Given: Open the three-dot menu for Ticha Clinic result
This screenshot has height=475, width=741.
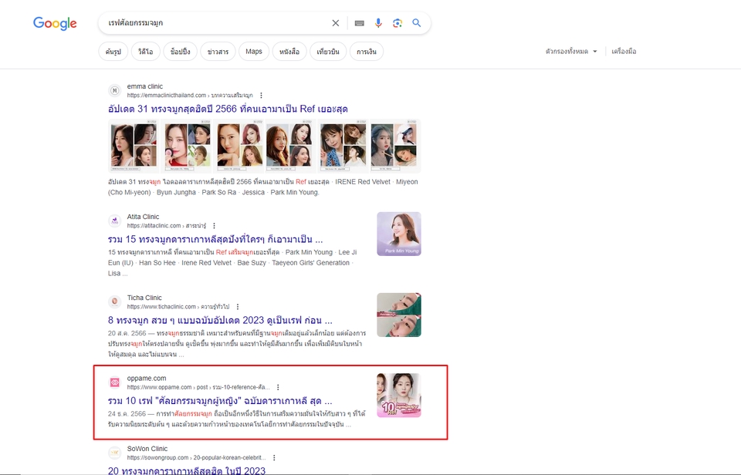Looking at the screenshot, I should coord(238,306).
